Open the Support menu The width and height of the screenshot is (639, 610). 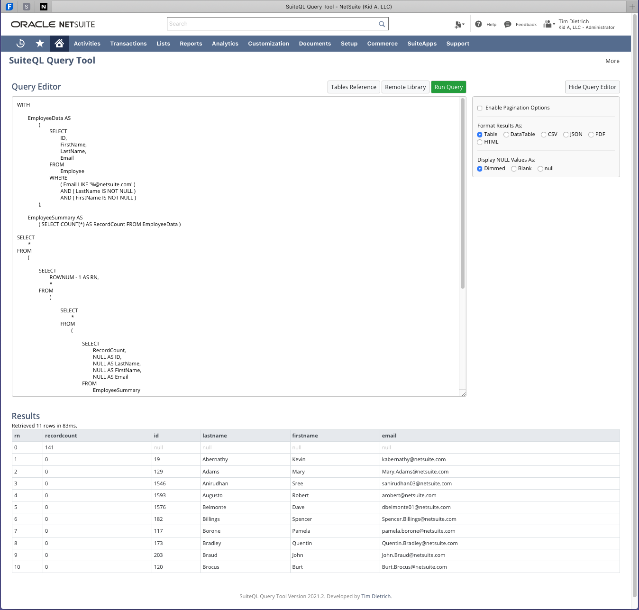click(x=458, y=44)
